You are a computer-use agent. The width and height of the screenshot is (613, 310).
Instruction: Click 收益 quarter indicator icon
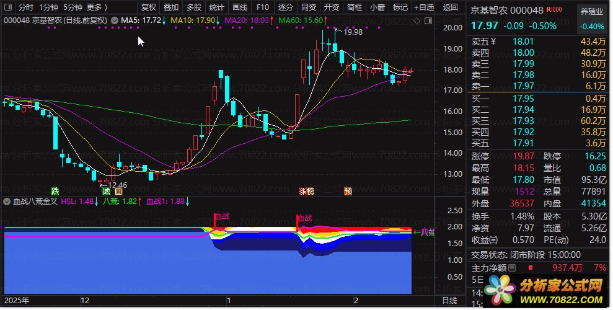click(x=493, y=240)
